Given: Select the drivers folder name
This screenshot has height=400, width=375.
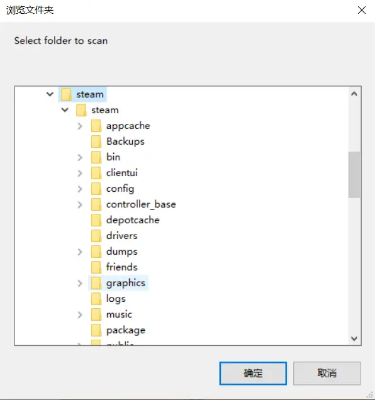Looking at the screenshot, I should 122,236.
